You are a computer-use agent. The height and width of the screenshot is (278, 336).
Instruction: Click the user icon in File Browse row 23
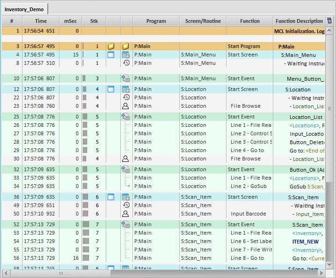click(125, 106)
